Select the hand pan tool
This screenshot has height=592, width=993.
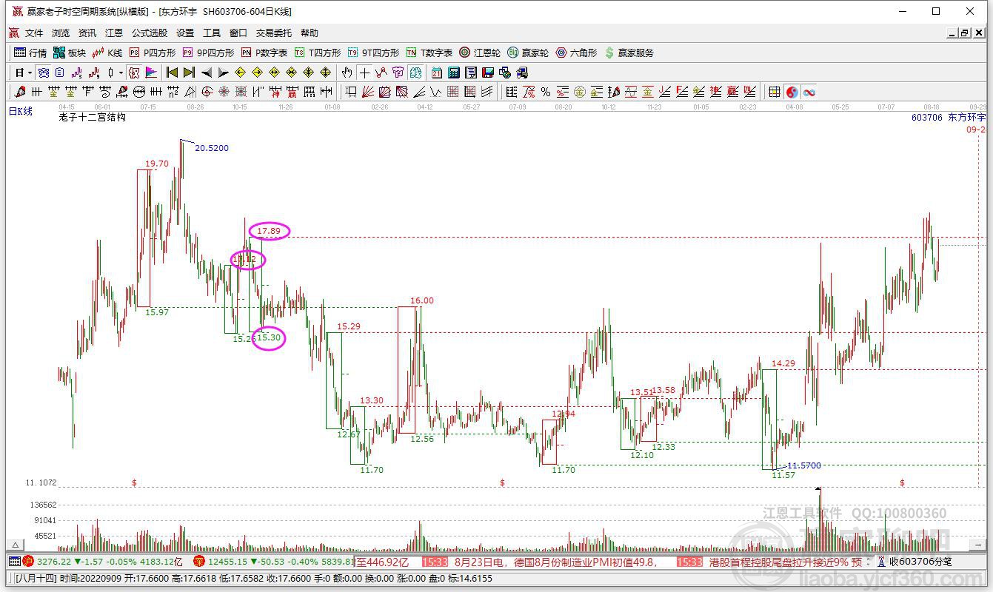pyautogui.click(x=347, y=73)
